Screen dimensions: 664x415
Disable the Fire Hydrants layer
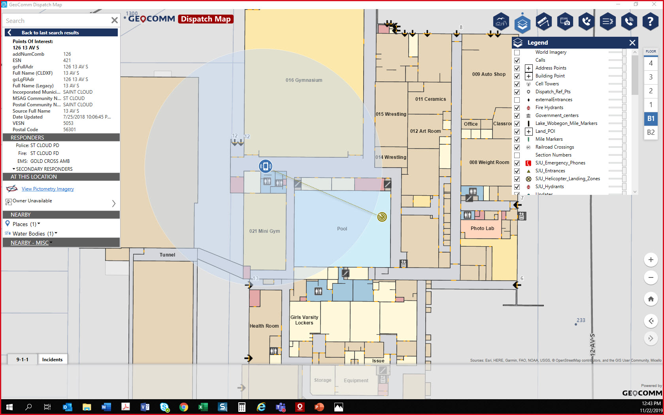coord(517,108)
